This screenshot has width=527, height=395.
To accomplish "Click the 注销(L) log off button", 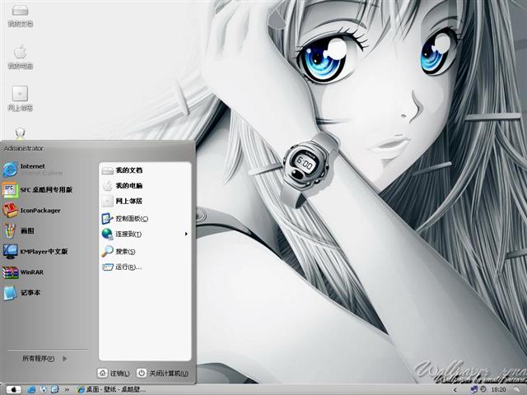I will (x=114, y=373).
